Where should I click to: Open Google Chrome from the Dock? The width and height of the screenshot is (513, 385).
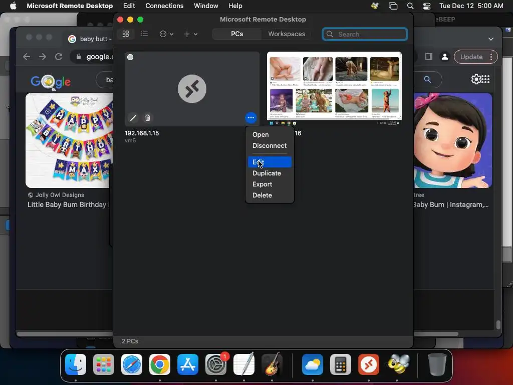click(160, 364)
